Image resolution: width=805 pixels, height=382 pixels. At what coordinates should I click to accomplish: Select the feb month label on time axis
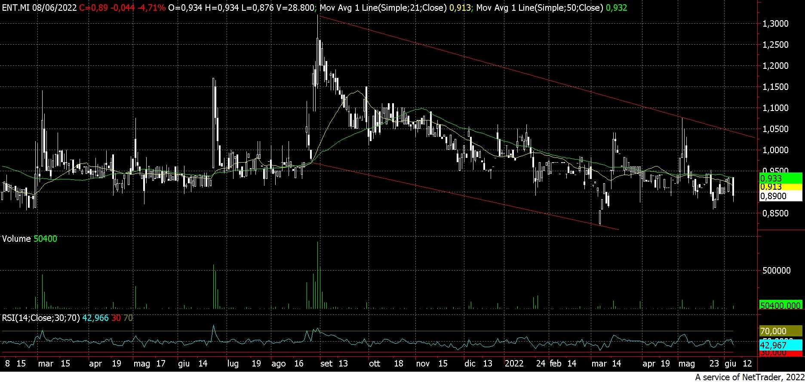(x=556, y=364)
